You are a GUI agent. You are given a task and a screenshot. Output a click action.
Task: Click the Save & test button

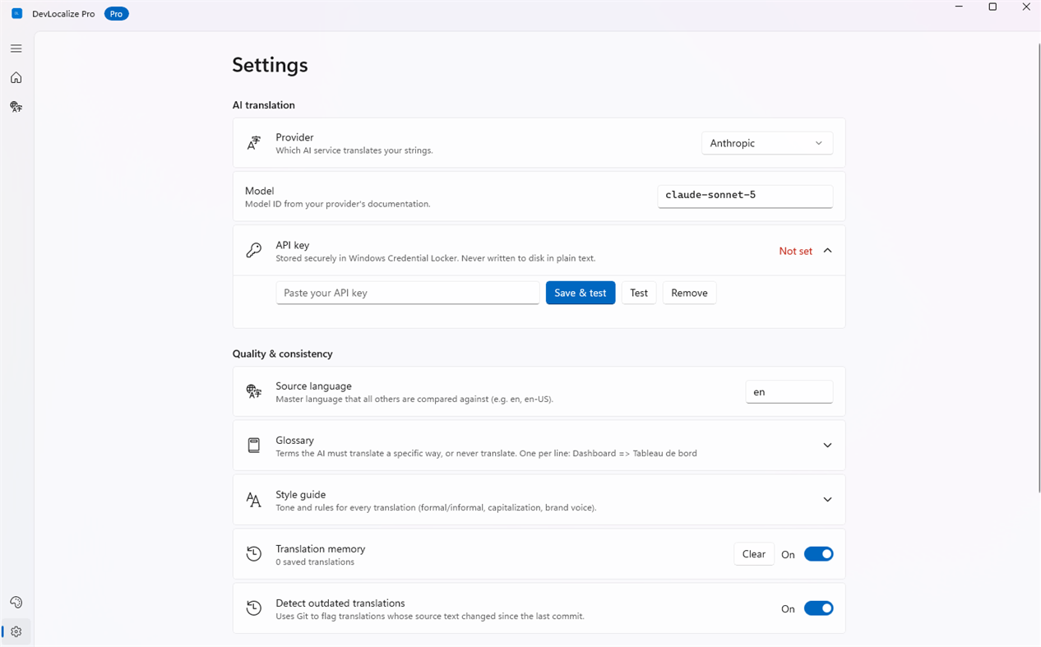pos(581,293)
